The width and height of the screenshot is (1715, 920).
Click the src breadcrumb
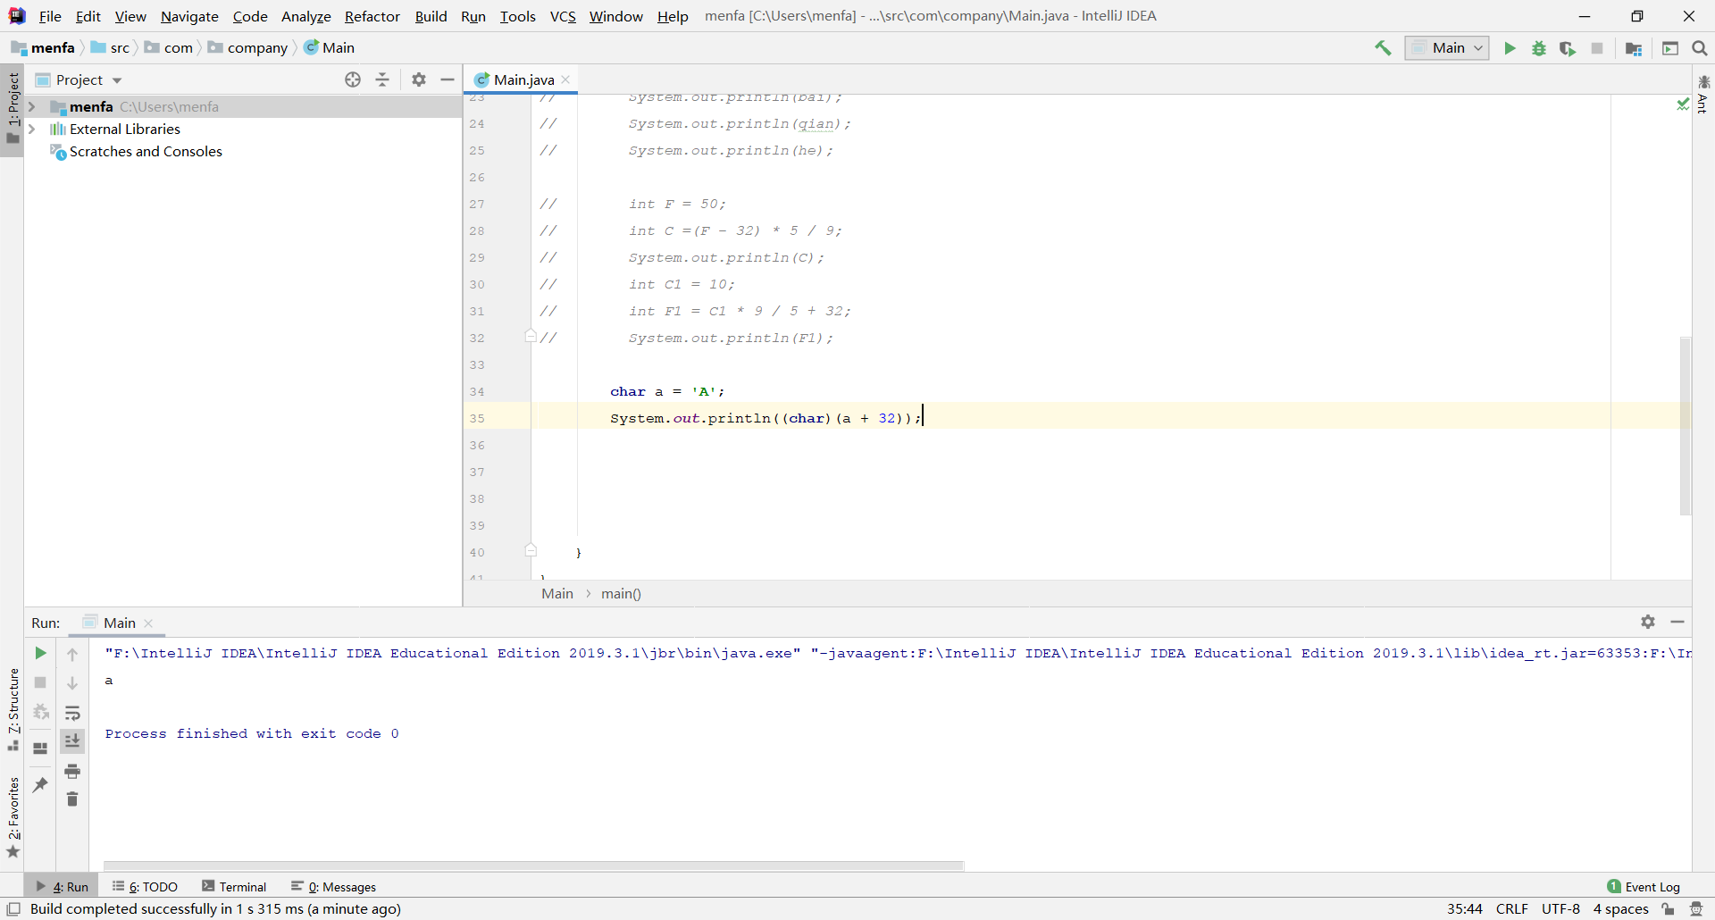point(110,48)
